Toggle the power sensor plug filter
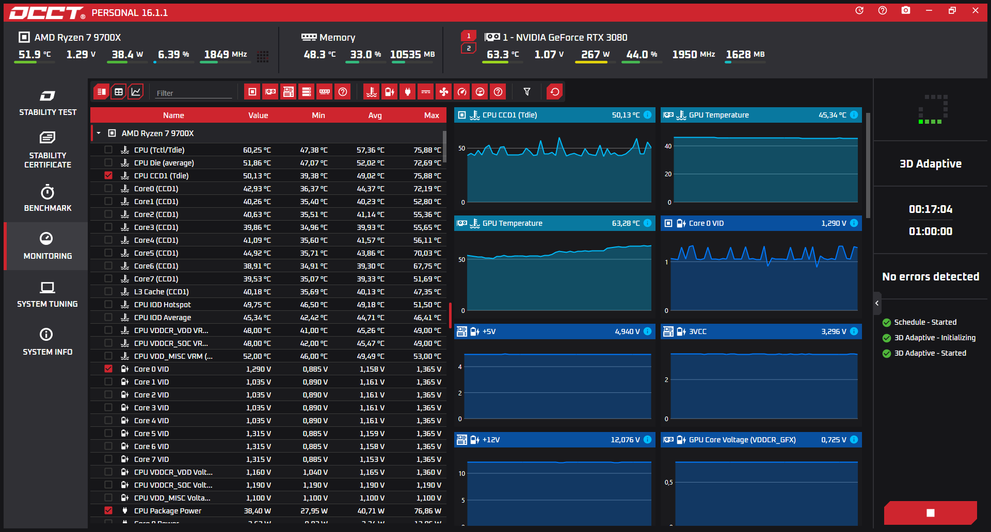991x532 pixels. [x=407, y=92]
